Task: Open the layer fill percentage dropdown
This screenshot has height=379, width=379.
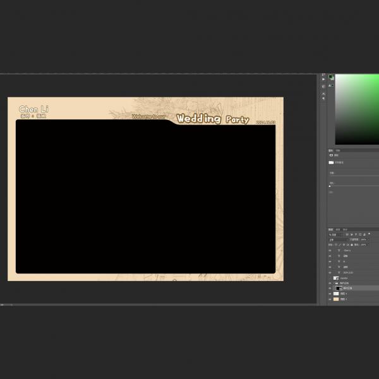Action: (364, 245)
